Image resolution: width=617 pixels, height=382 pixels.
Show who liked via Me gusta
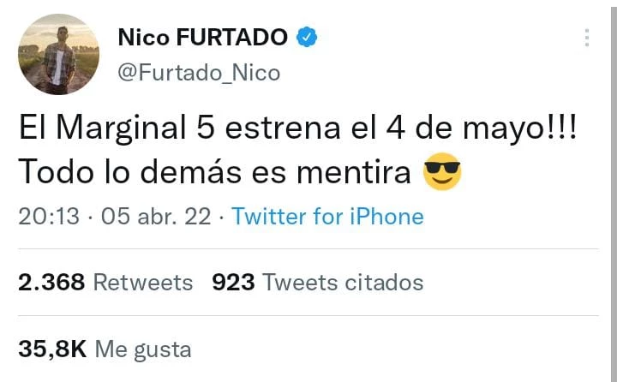tap(142, 349)
